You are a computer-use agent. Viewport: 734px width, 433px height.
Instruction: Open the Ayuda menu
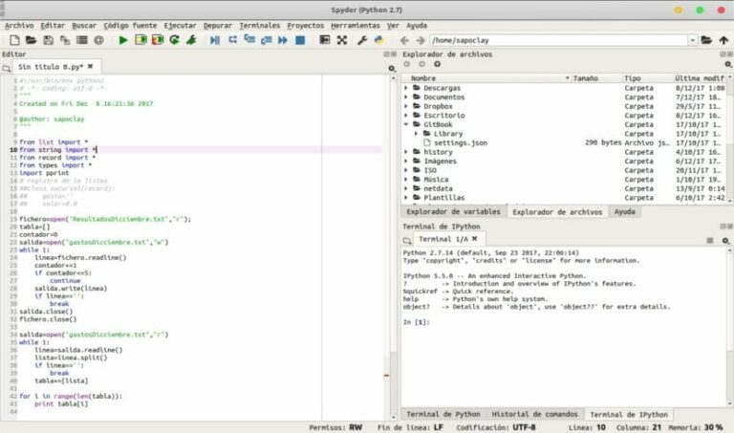pos(417,25)
